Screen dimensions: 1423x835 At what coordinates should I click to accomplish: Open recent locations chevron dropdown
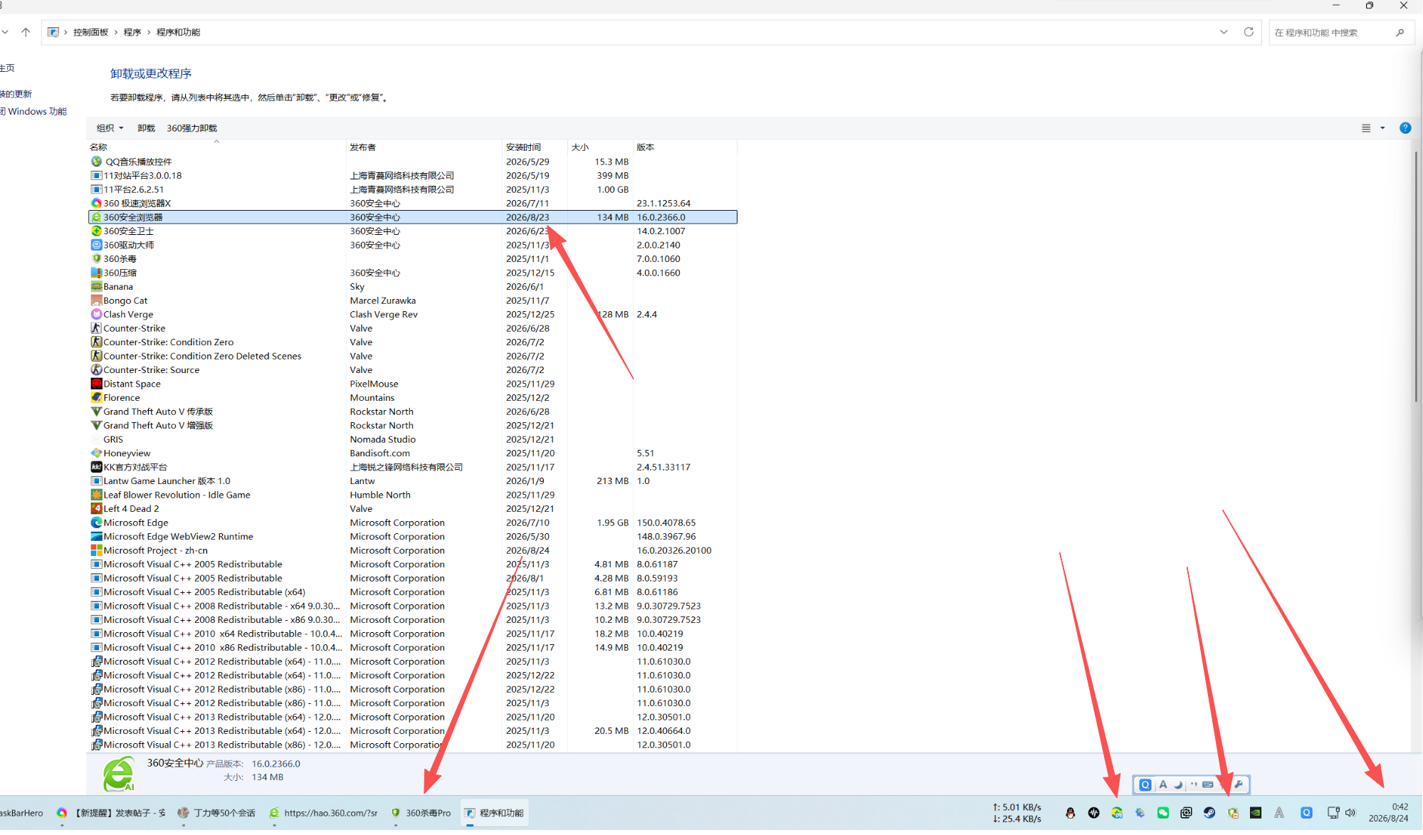[5, 32]
